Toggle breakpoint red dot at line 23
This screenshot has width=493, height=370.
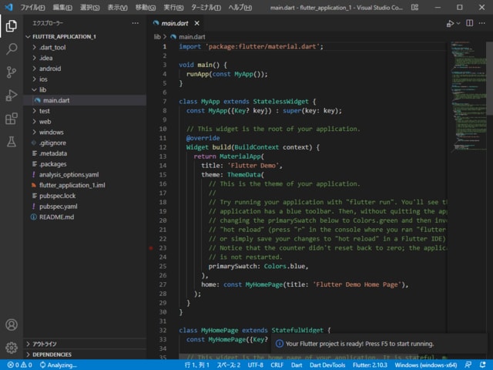tap(152, 248)
